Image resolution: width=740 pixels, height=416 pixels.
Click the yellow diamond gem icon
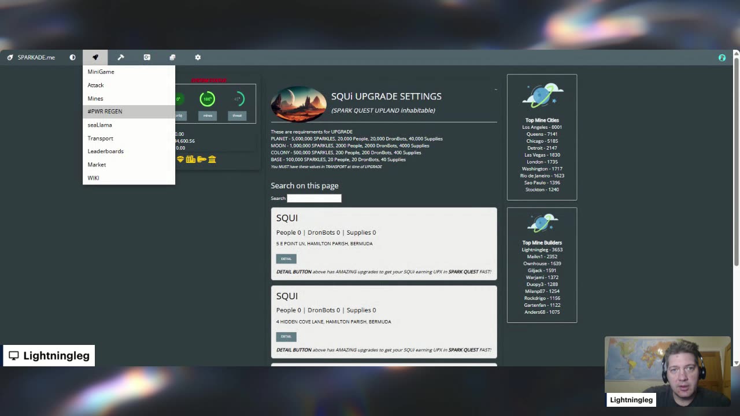180,159
